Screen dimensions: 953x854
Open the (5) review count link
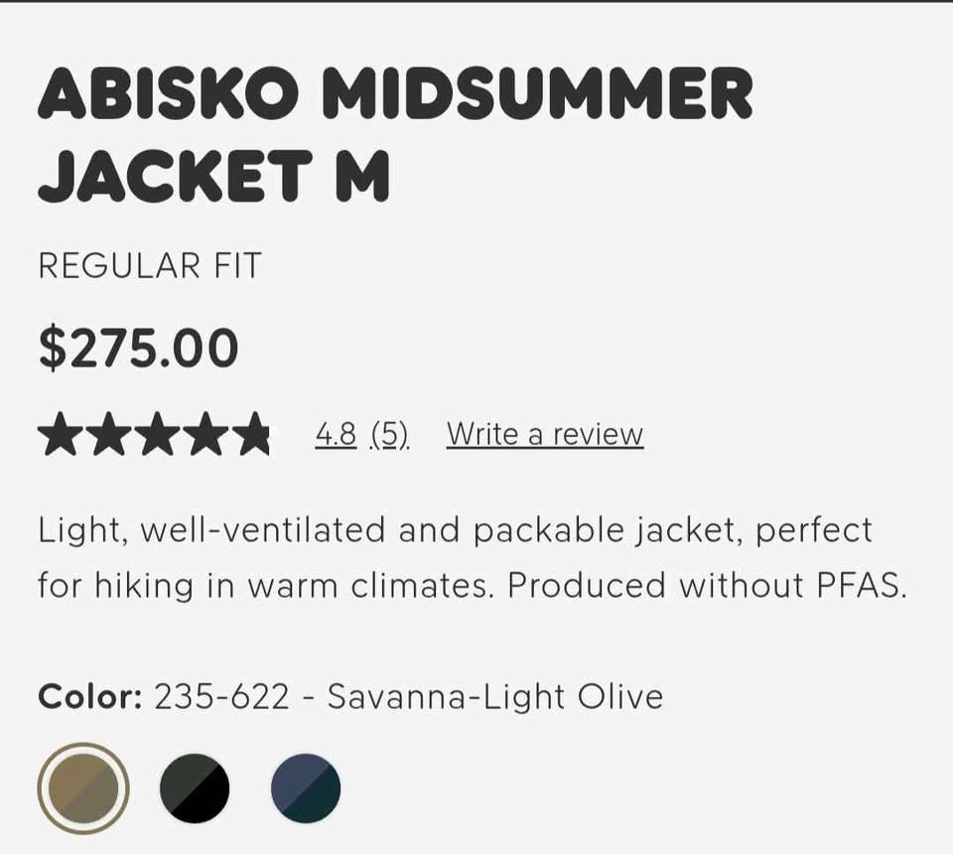pyautogui.click(x=389, y=434)
